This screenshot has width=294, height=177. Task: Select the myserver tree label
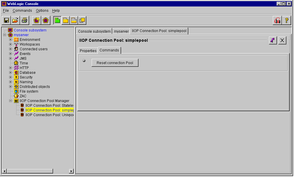(x=21, y=35)
